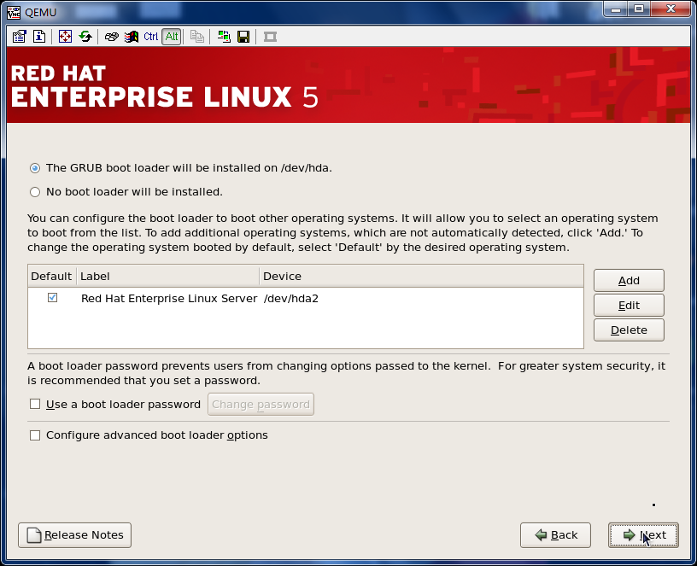Save connection info floppy disk icon

(x=243, y=37)
